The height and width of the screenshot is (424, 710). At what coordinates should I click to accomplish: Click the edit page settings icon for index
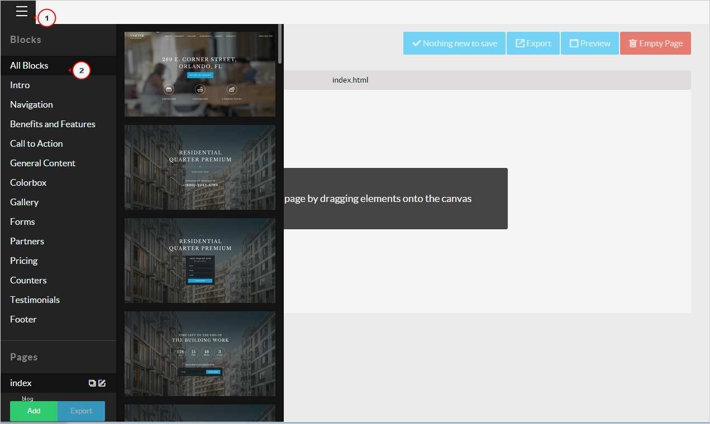pos(102,383)
